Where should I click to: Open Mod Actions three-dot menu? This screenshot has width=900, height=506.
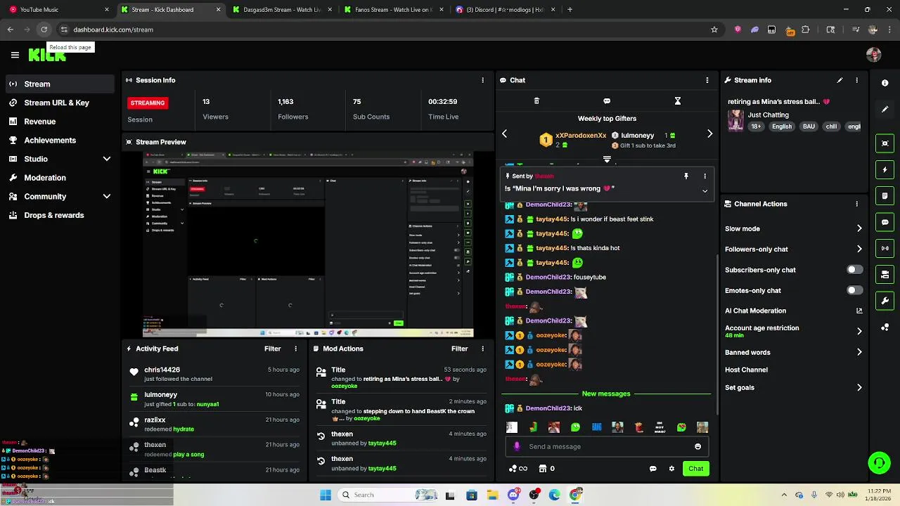(x=482, y=349)
